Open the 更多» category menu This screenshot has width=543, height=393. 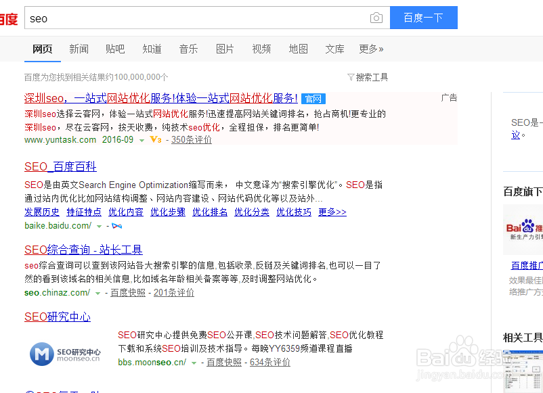click(371, 49)
